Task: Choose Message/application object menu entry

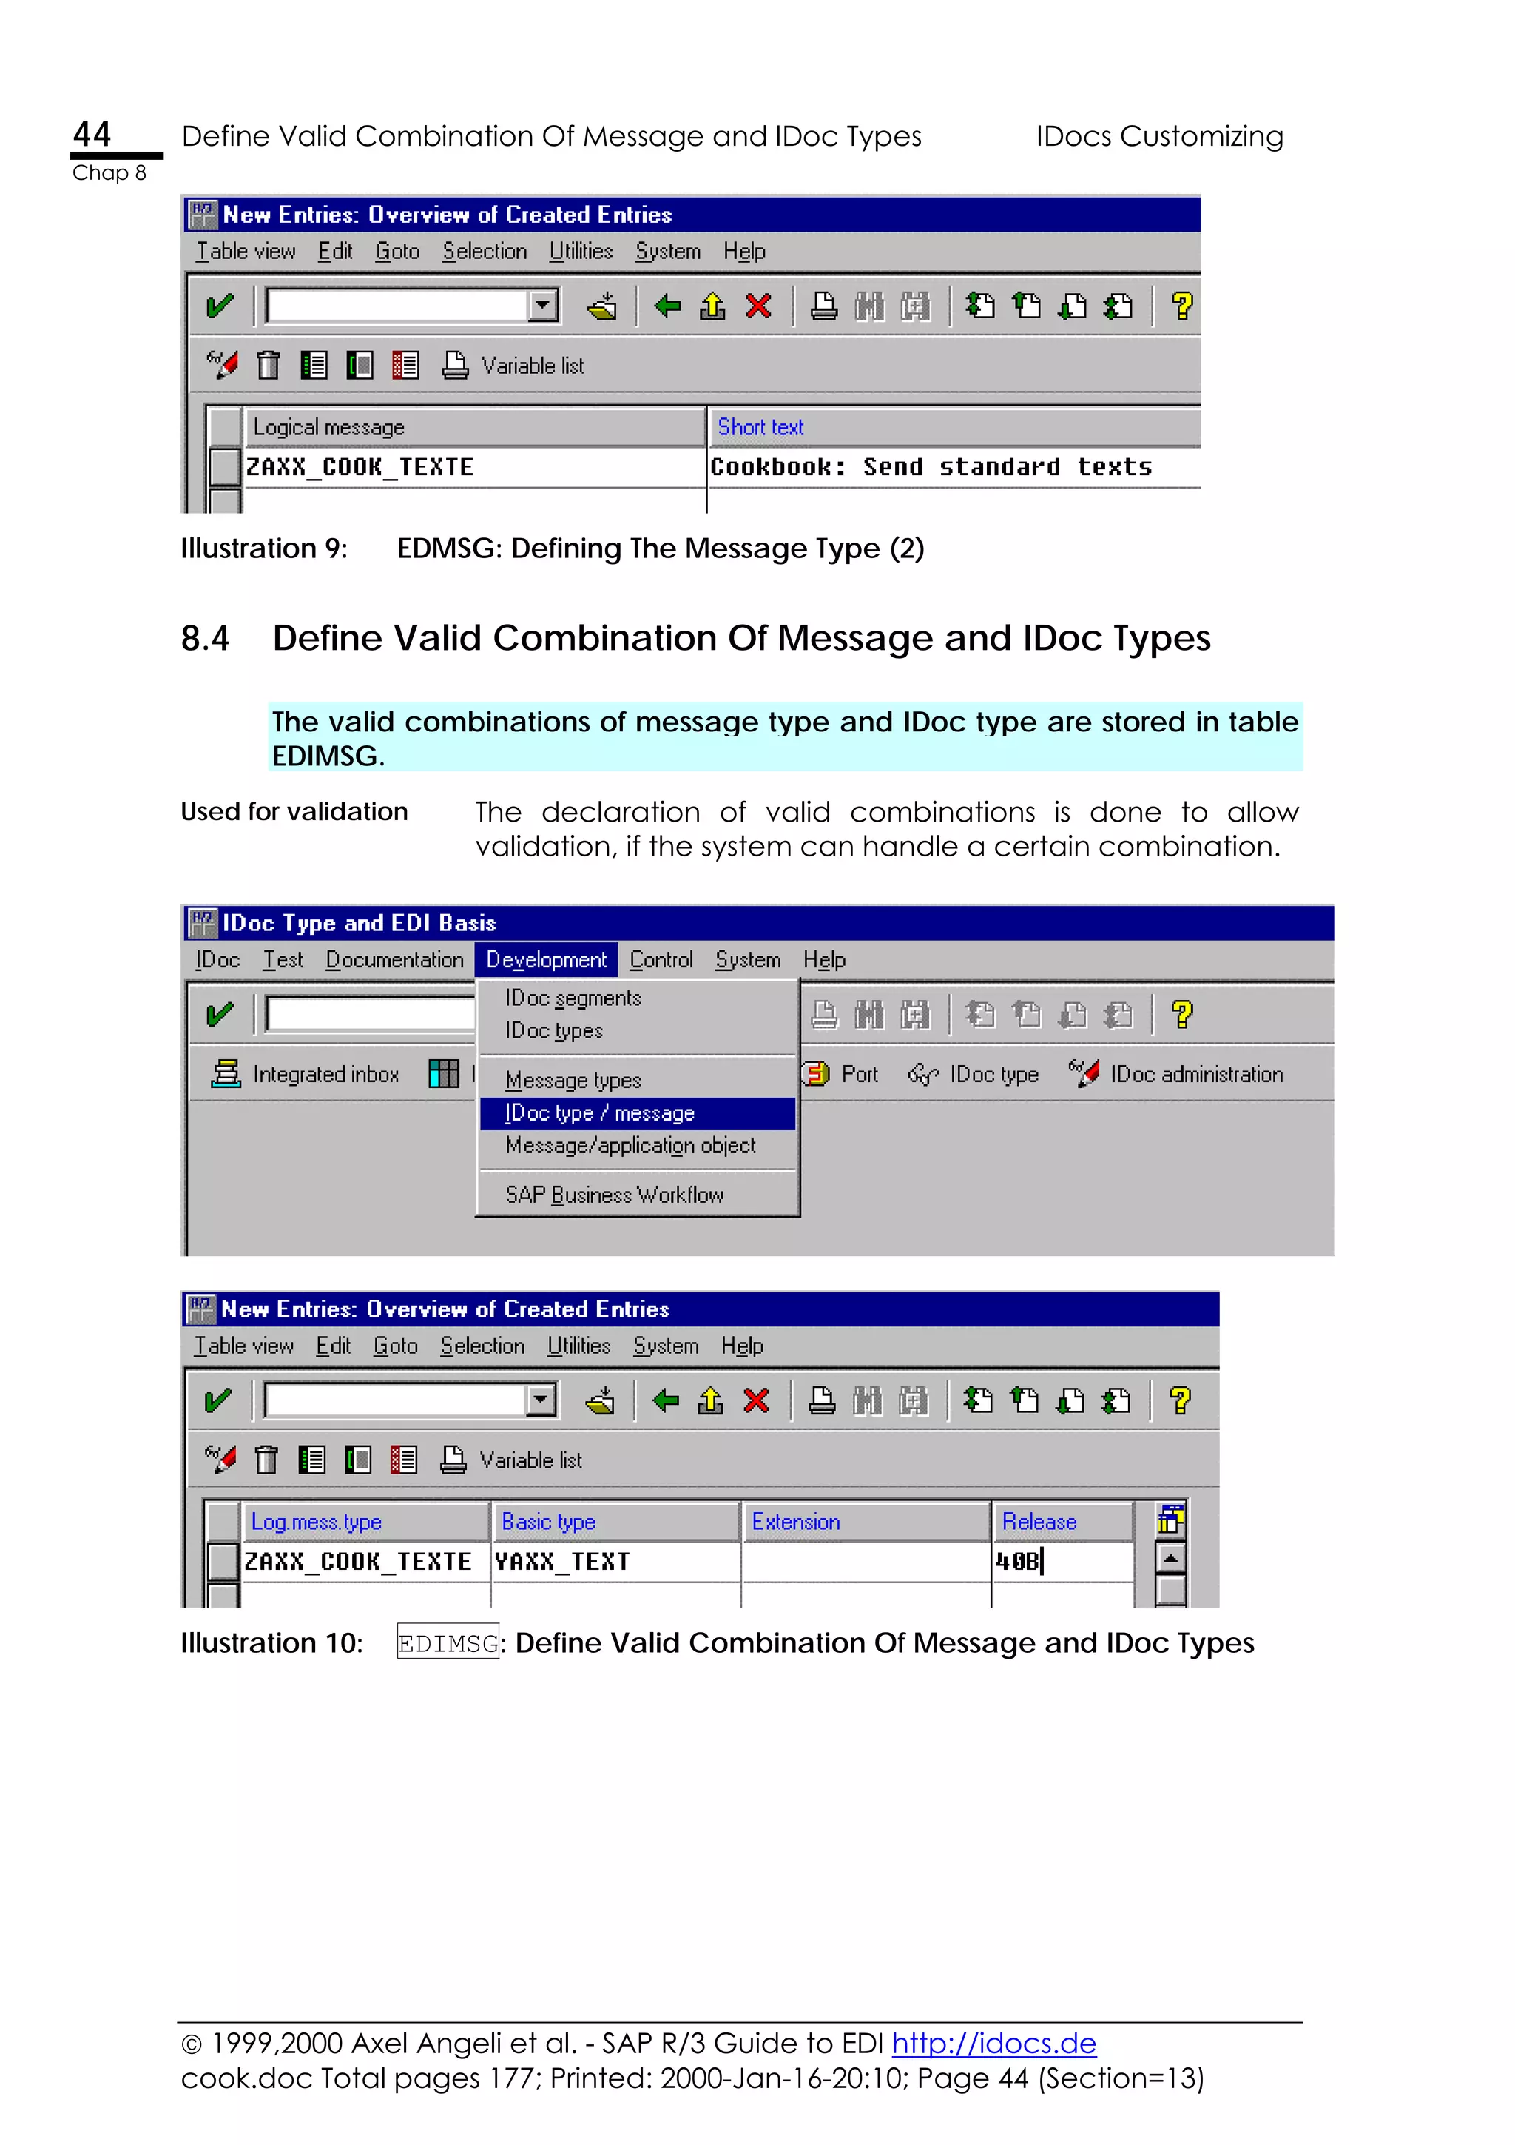Action: (630, 1145)
